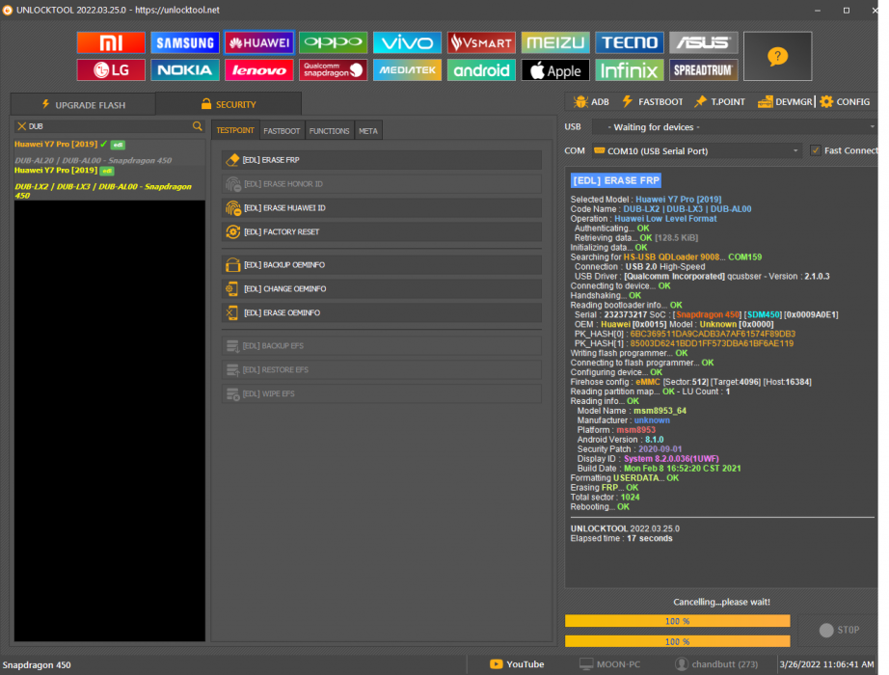Run [EDL] ERASE OEMINFO
Viewport: 889px width, 675px height.
click(382, 312)
